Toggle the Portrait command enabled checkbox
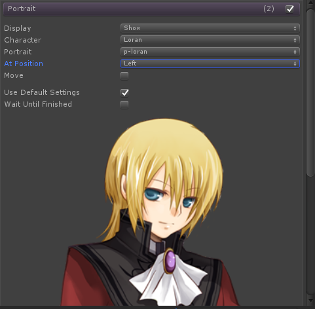The image size is (315, 309). point(289,9)
